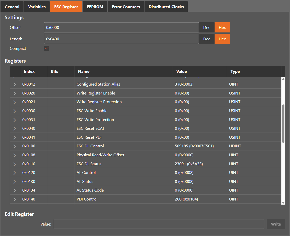Image resolution: width=290 pixels, height=236 pixels.
Task: Select the '23091 (0x5A33)' value cell
Action: (200, 164)
